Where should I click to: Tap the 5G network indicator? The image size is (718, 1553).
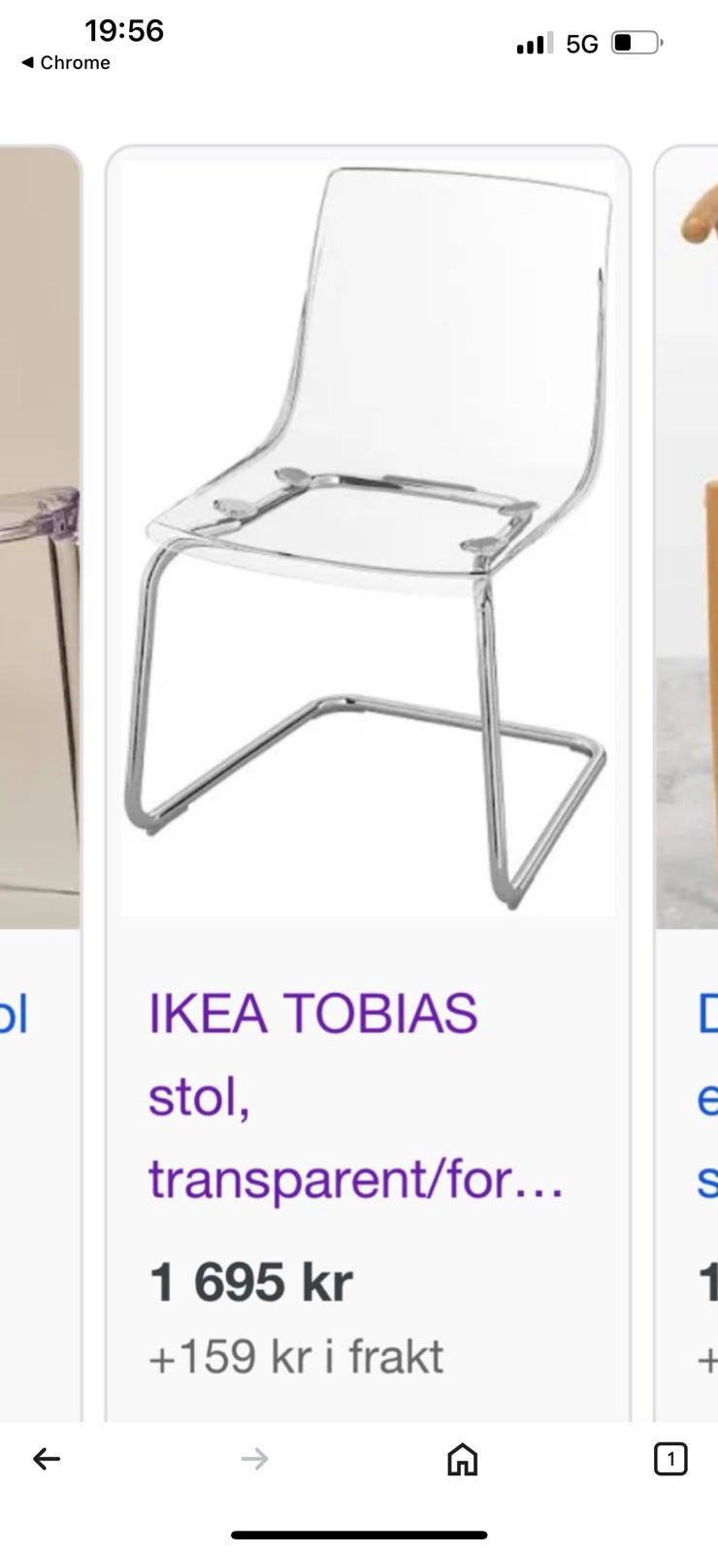click(582, 44)
